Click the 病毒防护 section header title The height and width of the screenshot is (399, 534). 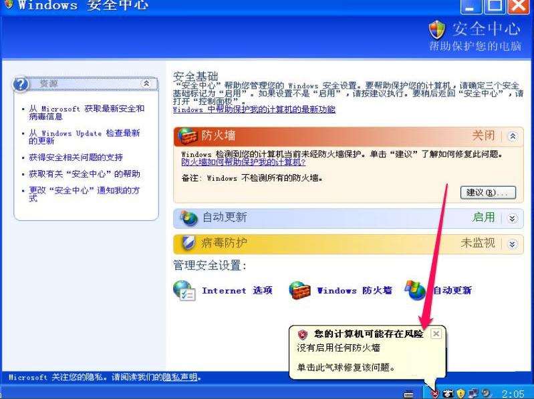(x=224, y=243)
